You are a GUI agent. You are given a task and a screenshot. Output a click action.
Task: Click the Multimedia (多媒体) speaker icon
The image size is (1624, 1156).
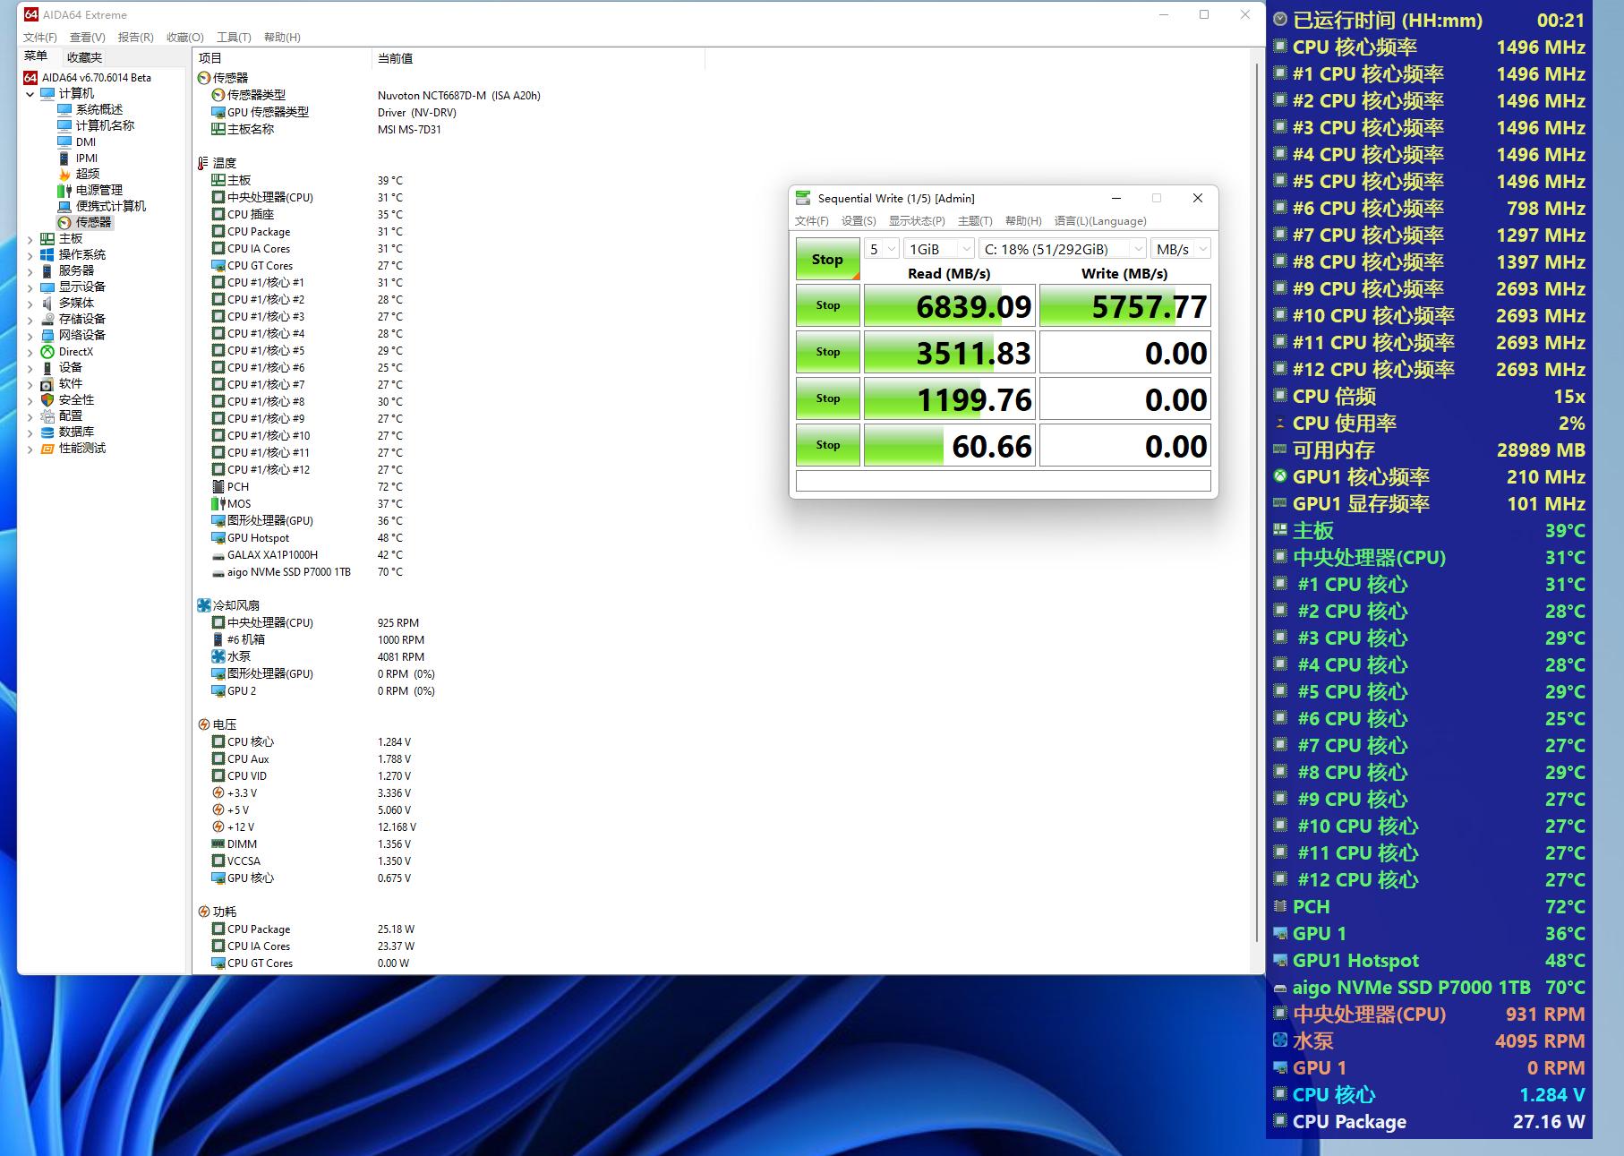pyautogui.click(x=47, y=304)
